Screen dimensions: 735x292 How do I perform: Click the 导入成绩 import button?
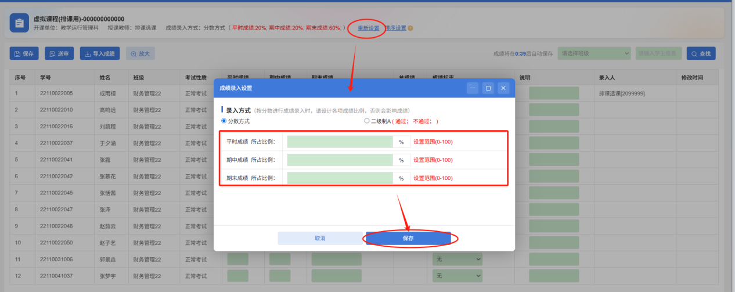(x=99, y=53)
